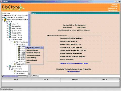Click the rfgsun1 (SUN) host icon
121x91 pixels.
[10, 67]
